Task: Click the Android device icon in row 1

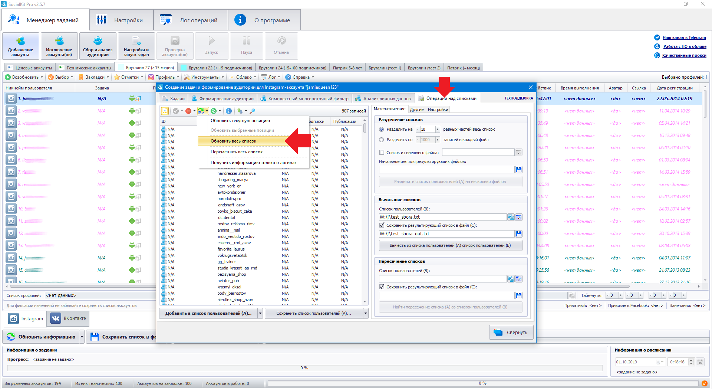Action: (x=132, y=98)
